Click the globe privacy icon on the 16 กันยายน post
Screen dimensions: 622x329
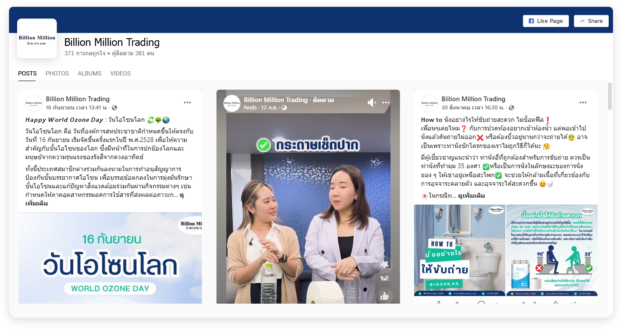pos(114,108)
